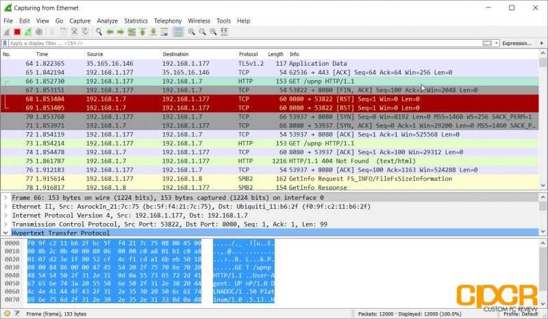Open the Statistics menu
548x319 pixels.
136,21
